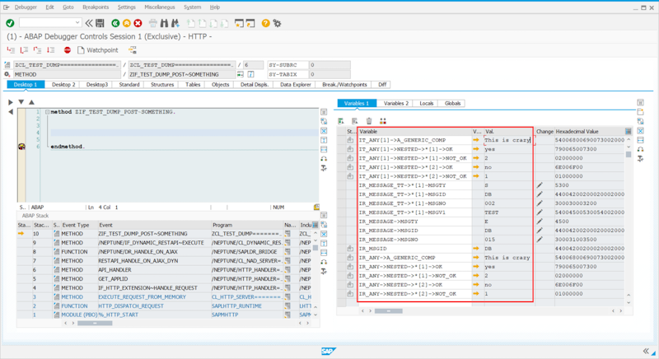
Task: Click the Find binoculars icon
Action: click(x=164, y=23)
